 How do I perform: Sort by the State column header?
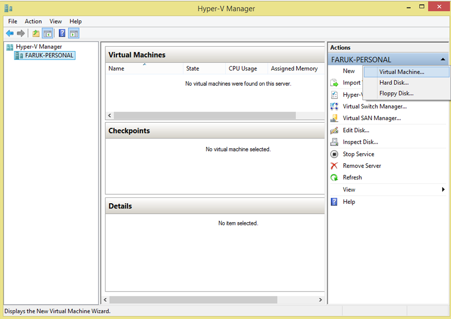point(204,68)
